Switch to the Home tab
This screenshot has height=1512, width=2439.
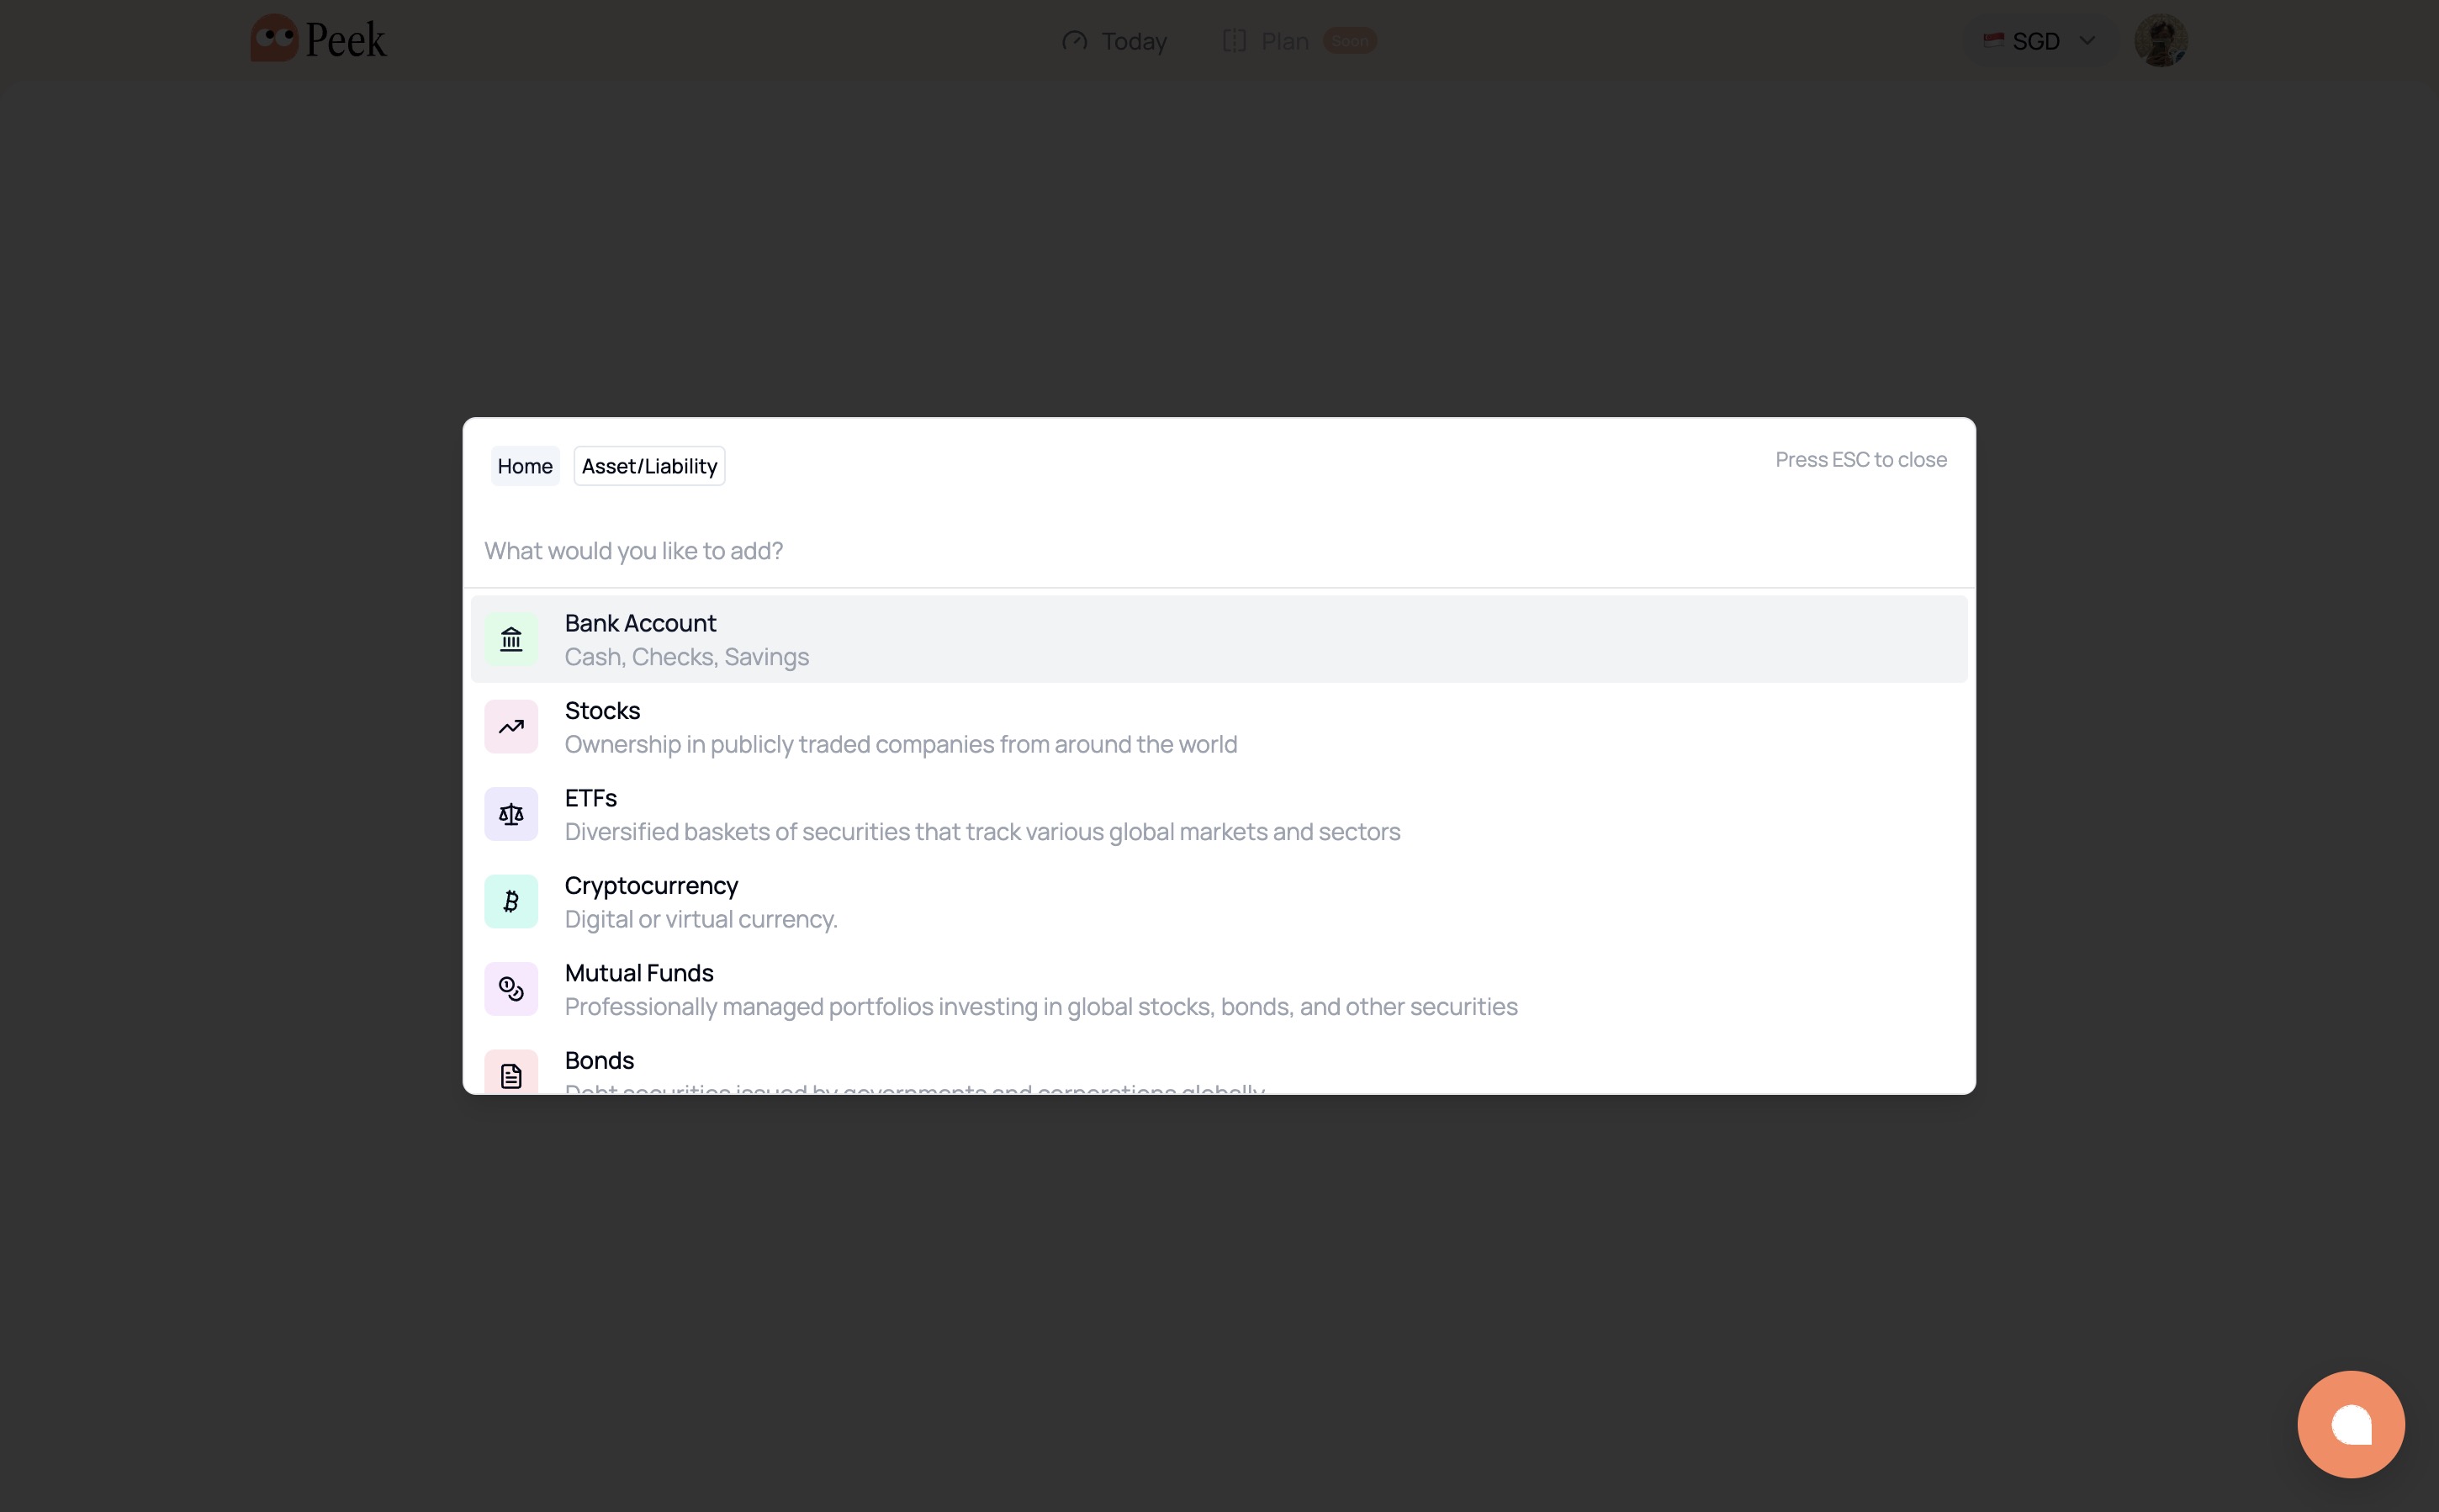pos(525,465)
